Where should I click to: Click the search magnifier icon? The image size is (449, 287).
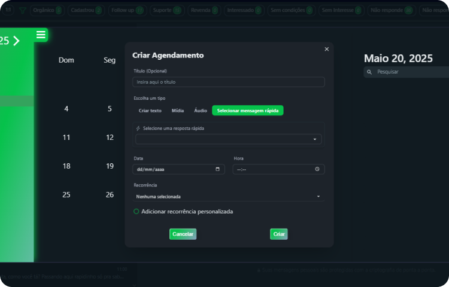click(369, 72)
